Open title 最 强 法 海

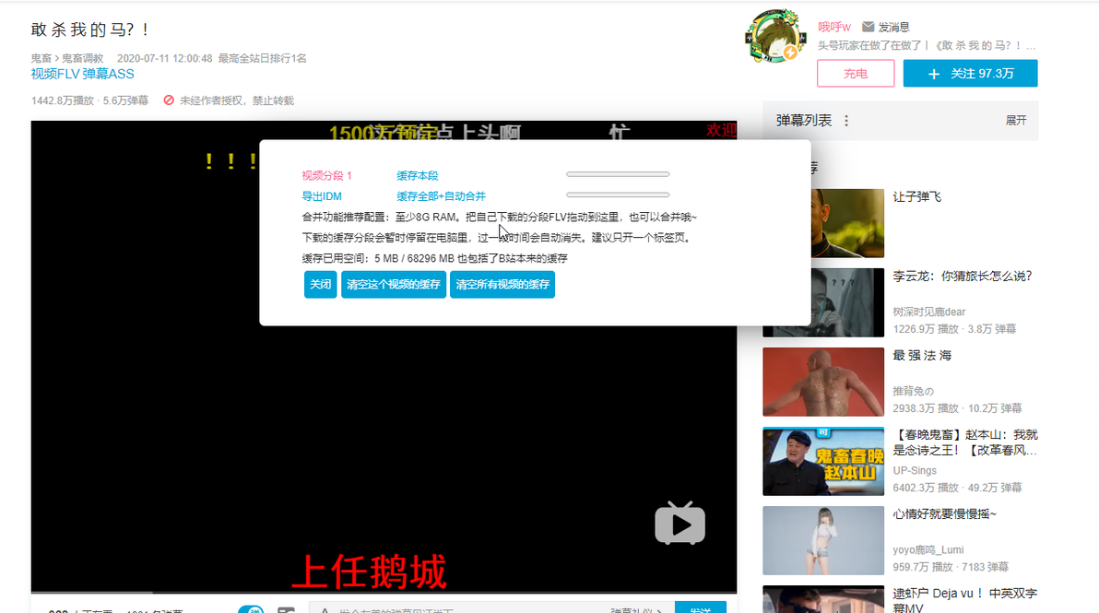coord(922,355)
